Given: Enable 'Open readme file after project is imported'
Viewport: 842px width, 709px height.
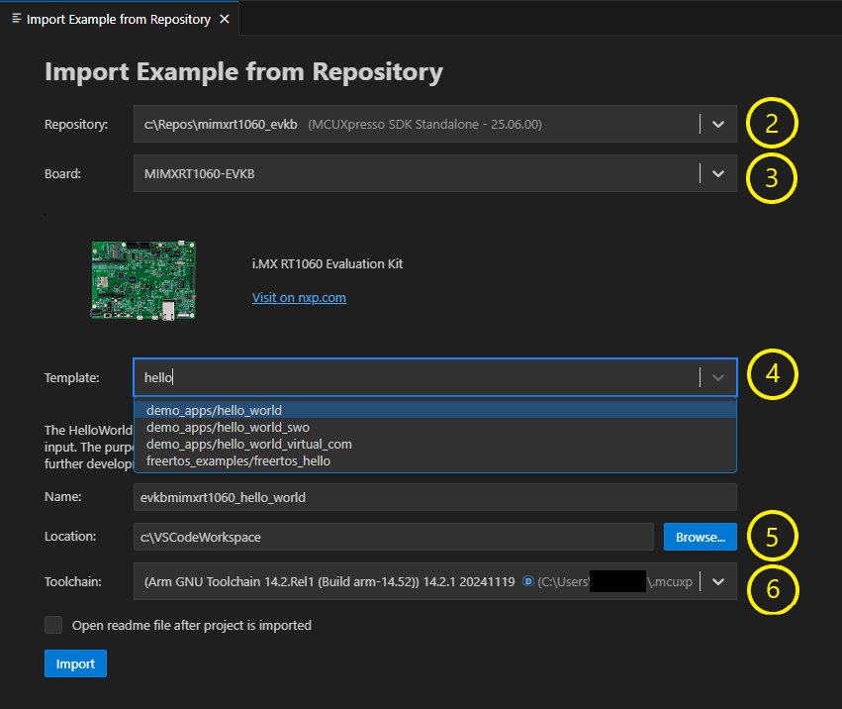Looking at the screenshot, I should coord(52,625).
